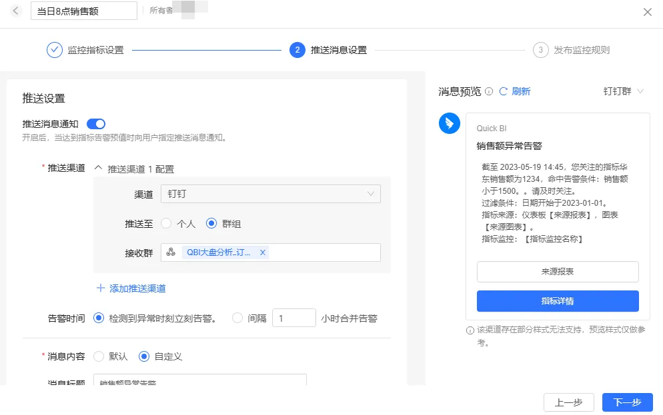Viewport: 663px width, 415px height.
Task: Disable the 推送消息通知 toggle
Action: pos(96,124)
